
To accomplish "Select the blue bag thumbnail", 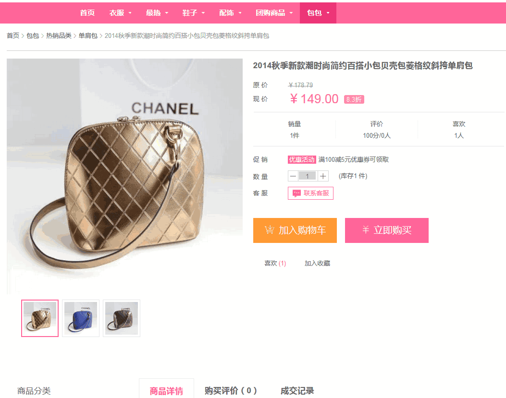I will pos(81,318).
